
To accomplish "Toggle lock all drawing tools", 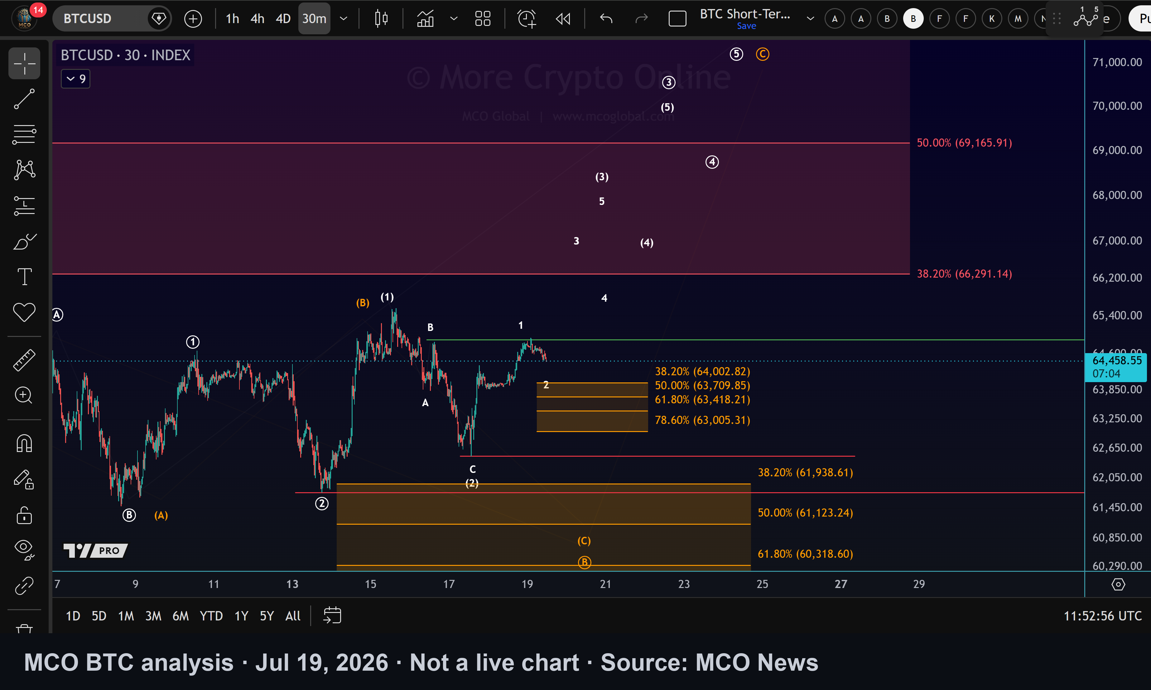I will pyautogui.click(x=24, y=515).
